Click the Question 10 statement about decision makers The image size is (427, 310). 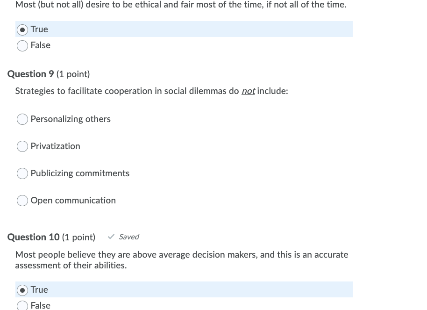(181, 260)
